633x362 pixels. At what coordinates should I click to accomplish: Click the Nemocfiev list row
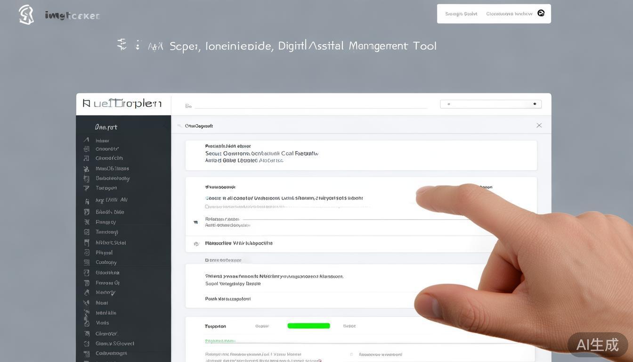click(x=239, y=243)
